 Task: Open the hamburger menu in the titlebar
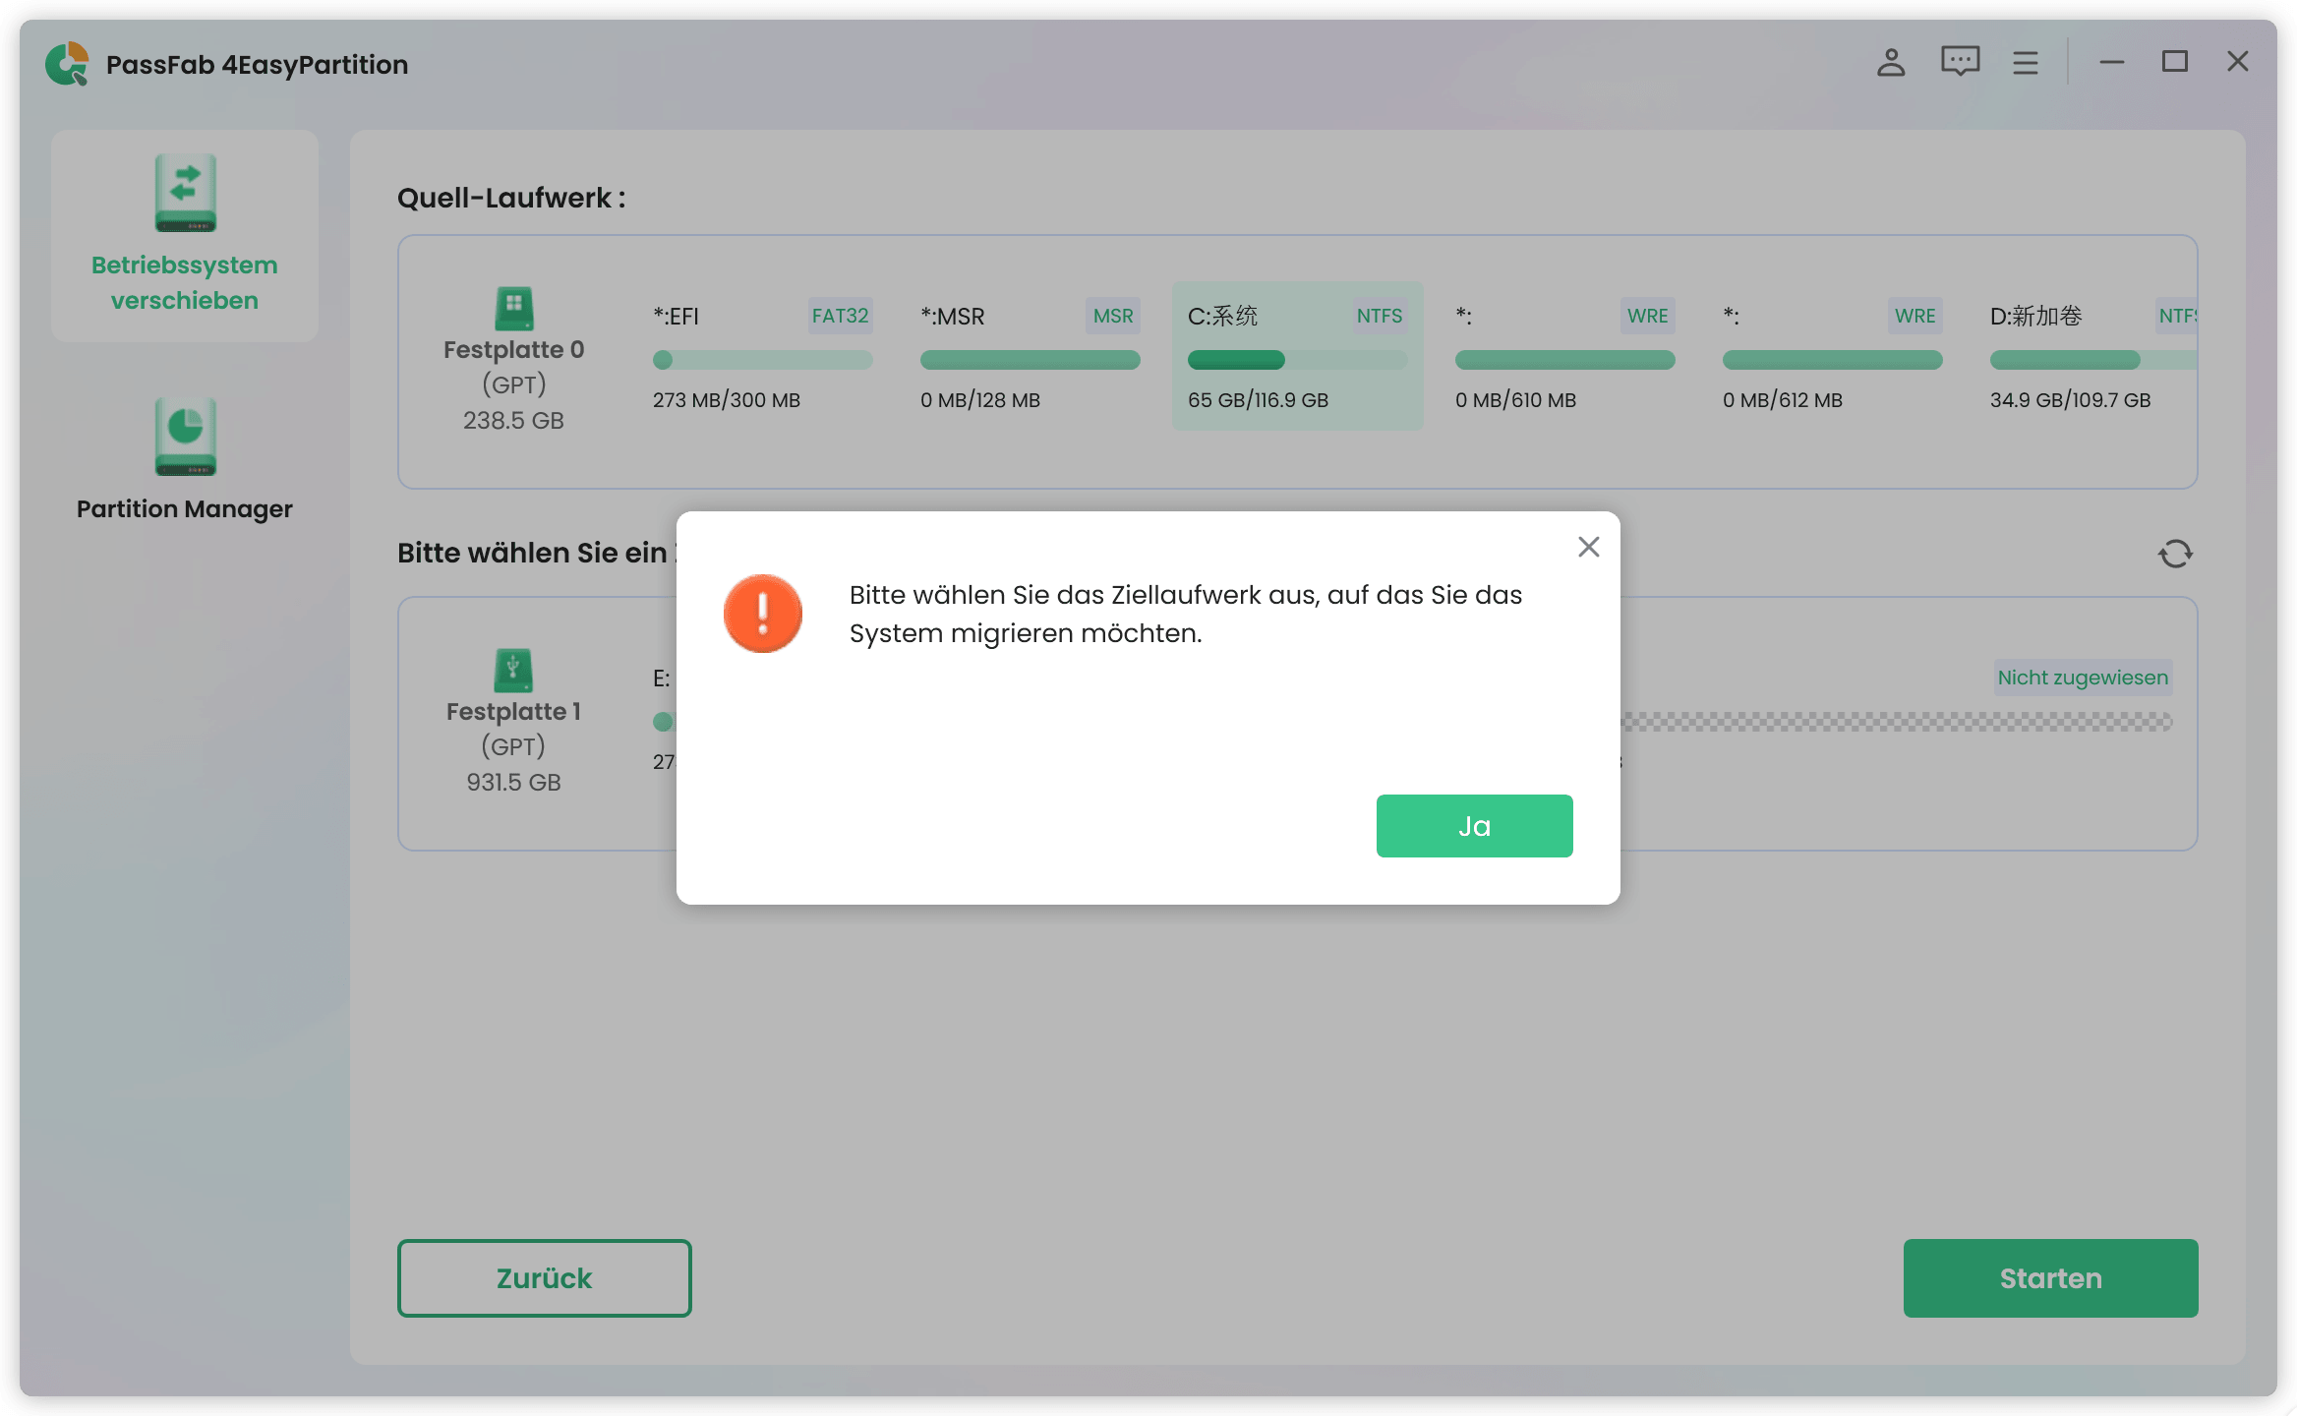tap(2025, 61)
